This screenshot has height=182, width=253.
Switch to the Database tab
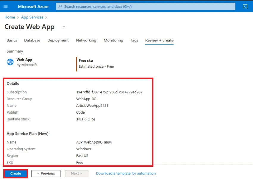pos(32,40)
